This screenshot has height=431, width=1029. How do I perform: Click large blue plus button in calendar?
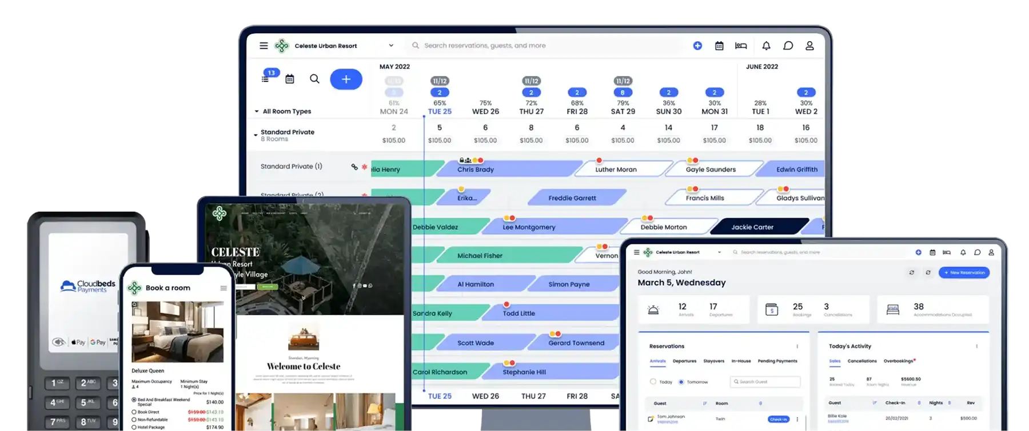(x=346, y=79)
